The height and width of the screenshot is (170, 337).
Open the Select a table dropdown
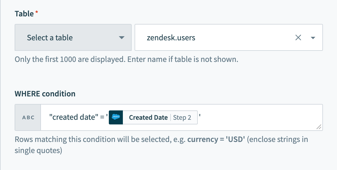pyautogui.click(x=73, y=37)
